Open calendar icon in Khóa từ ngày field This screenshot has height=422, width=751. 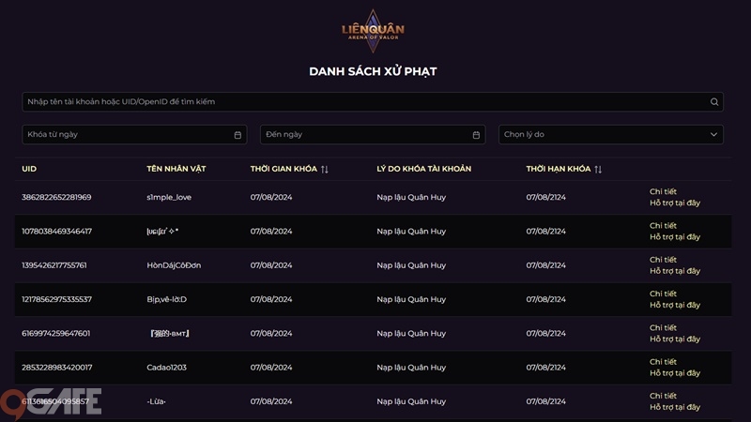point(238,135)
